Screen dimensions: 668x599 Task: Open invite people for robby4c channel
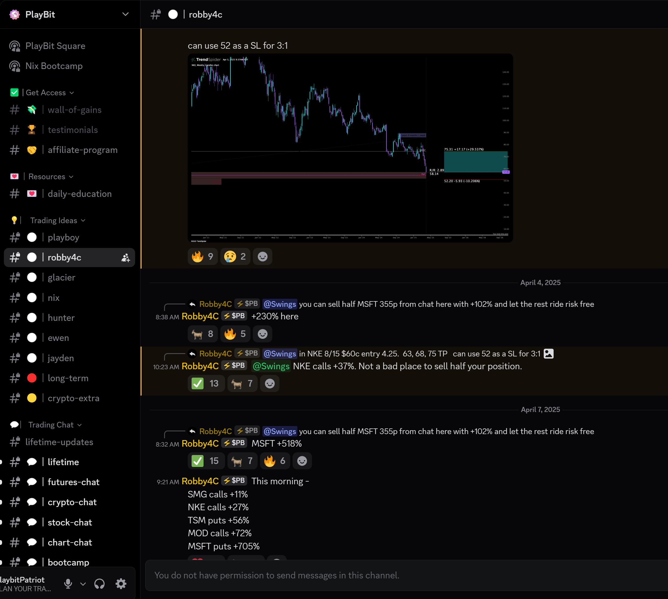tap(125, 257)
